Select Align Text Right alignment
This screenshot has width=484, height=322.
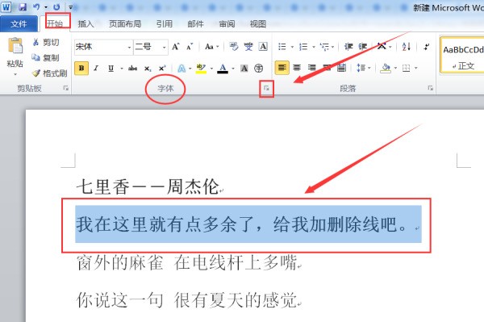click(x=311, y=68)
